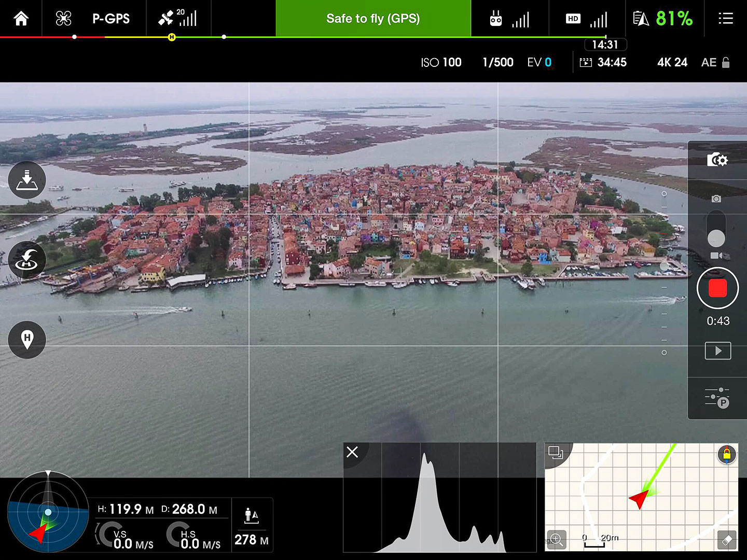
Task: Tap the GPS satellite signal icon
Action: pos(178,18)
